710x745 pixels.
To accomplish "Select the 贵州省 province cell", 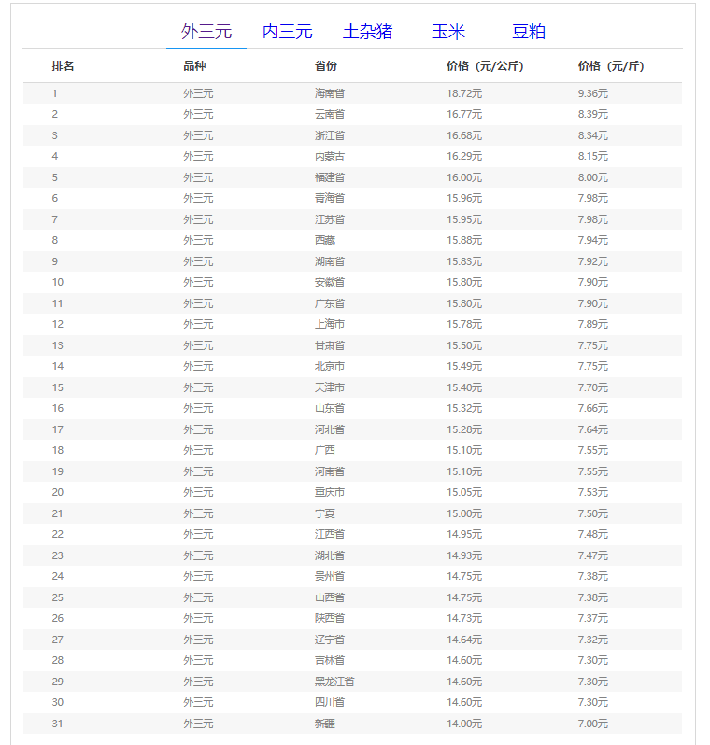I will tap(330, 576).
